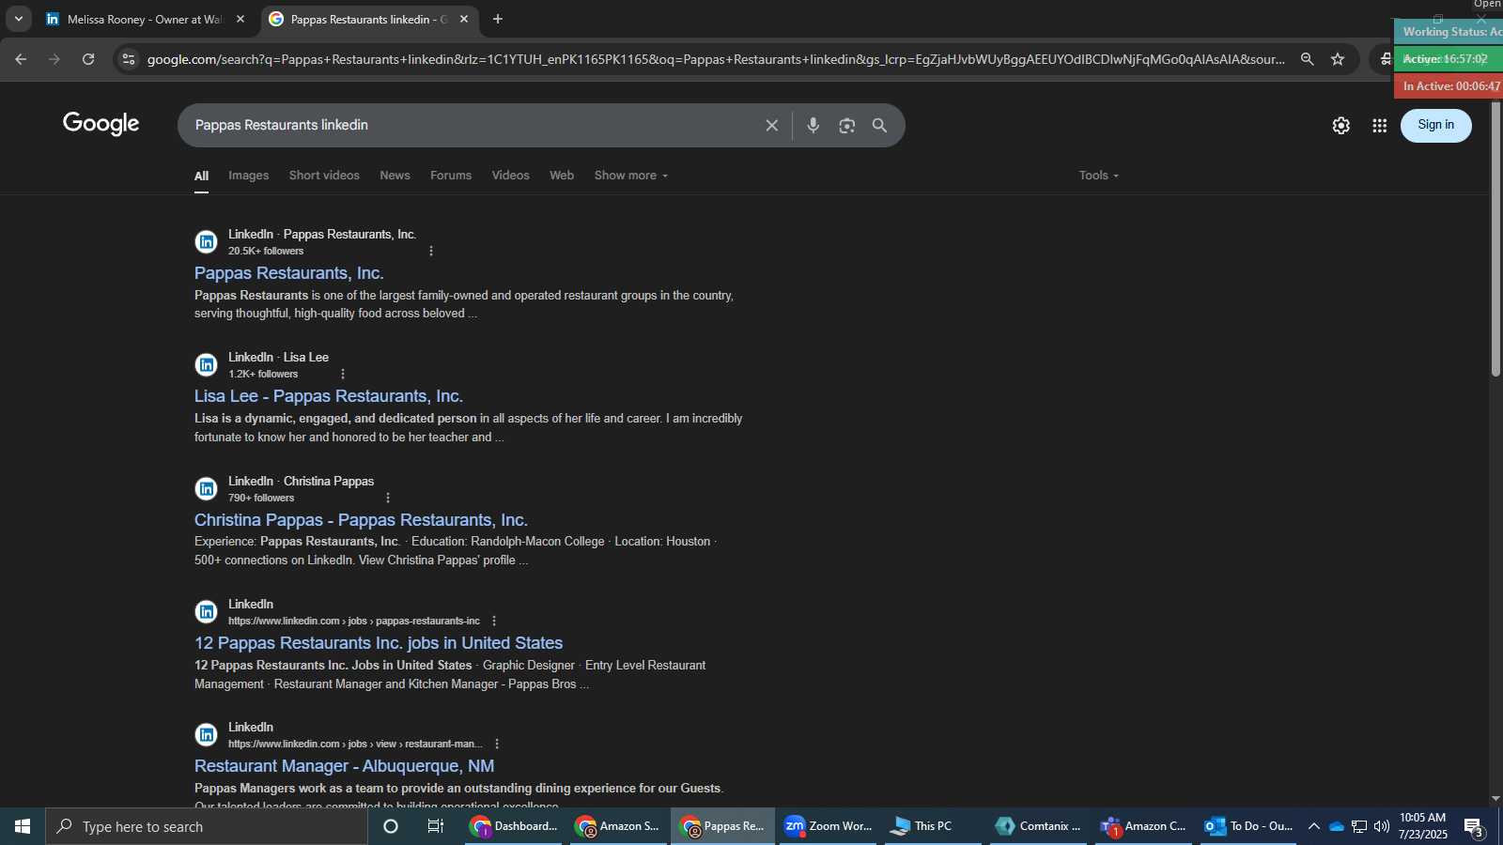
Task: Click LinkedIn favicon of Christina Pappas result
Action: (x=207, y=489)
